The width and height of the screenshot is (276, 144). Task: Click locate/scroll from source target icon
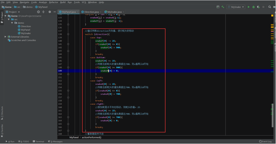[38, 12]
